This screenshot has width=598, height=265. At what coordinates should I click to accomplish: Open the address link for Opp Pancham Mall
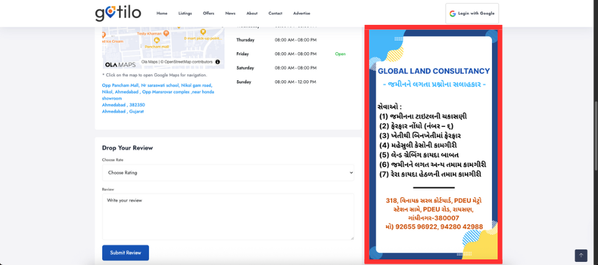pos(158,91)
